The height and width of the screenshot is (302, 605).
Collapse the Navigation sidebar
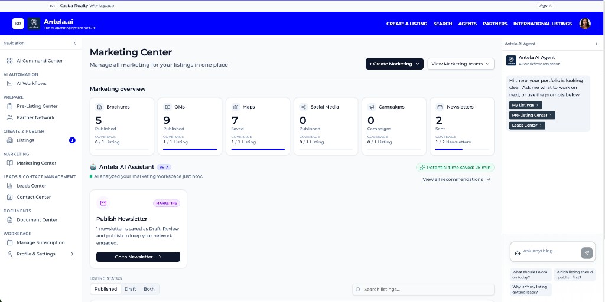[75, 44]
